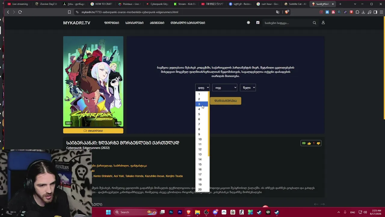Open the browser tab search dropdown arrow
This screenshot has height=217, width=385.
click(355, 4)
